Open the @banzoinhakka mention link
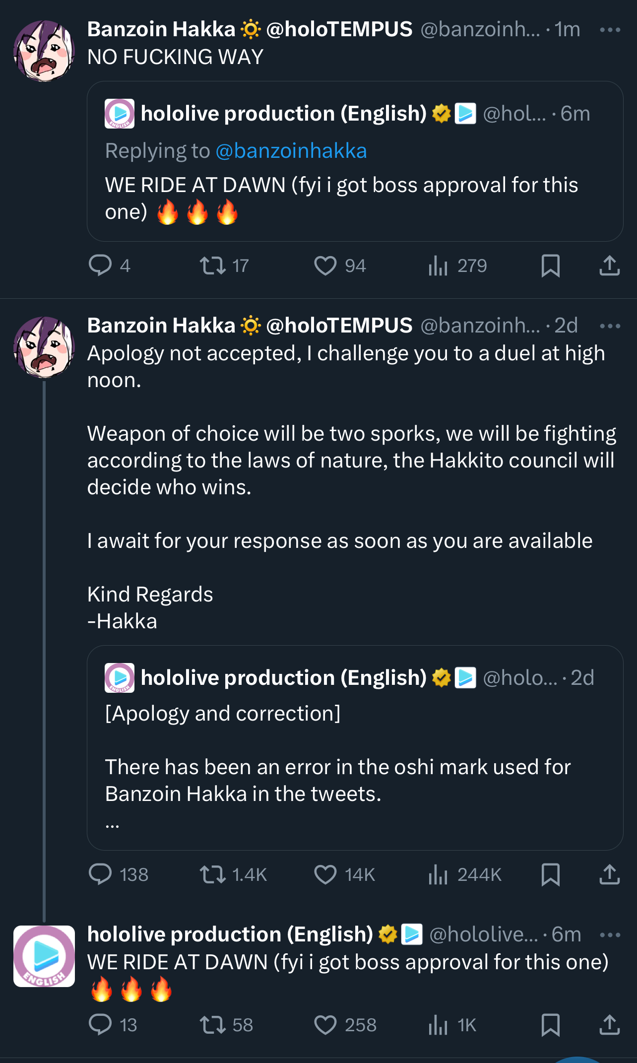This screenshot has width=637, height=1063. pos(291,151)
